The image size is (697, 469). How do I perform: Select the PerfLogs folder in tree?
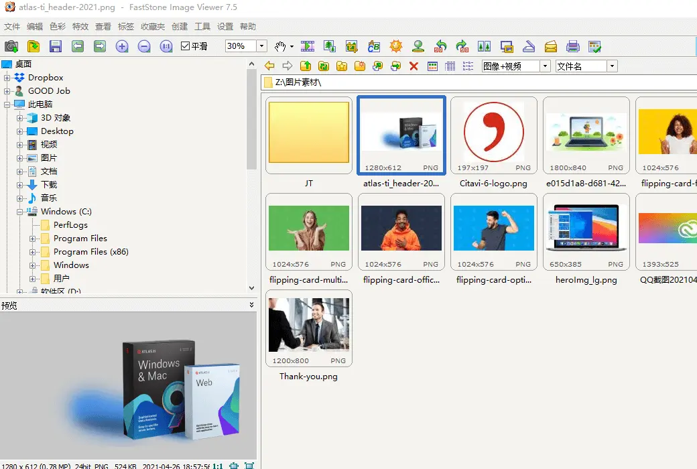(x=70, y=225)
